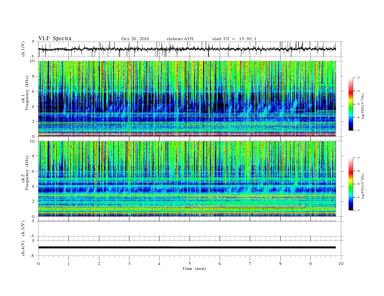The image size is (384, 296).
Task: Click the "-7" label on ch.1 color bar
Action: tap(358, 131)
